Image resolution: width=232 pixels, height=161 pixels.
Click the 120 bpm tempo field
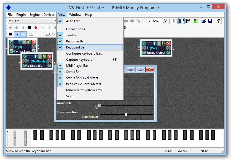pos(153,21)
